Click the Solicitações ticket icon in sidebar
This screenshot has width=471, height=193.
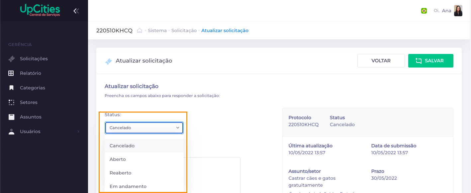pyautogui.click(x=12, y=59)
